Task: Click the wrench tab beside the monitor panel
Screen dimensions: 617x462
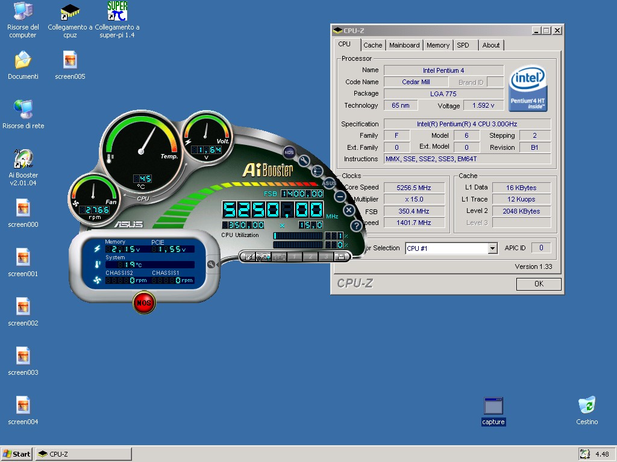Action: pyautogui.click(x=211, y=265)
